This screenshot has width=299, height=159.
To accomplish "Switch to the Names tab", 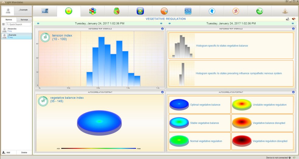I will (x=9, y=19).
